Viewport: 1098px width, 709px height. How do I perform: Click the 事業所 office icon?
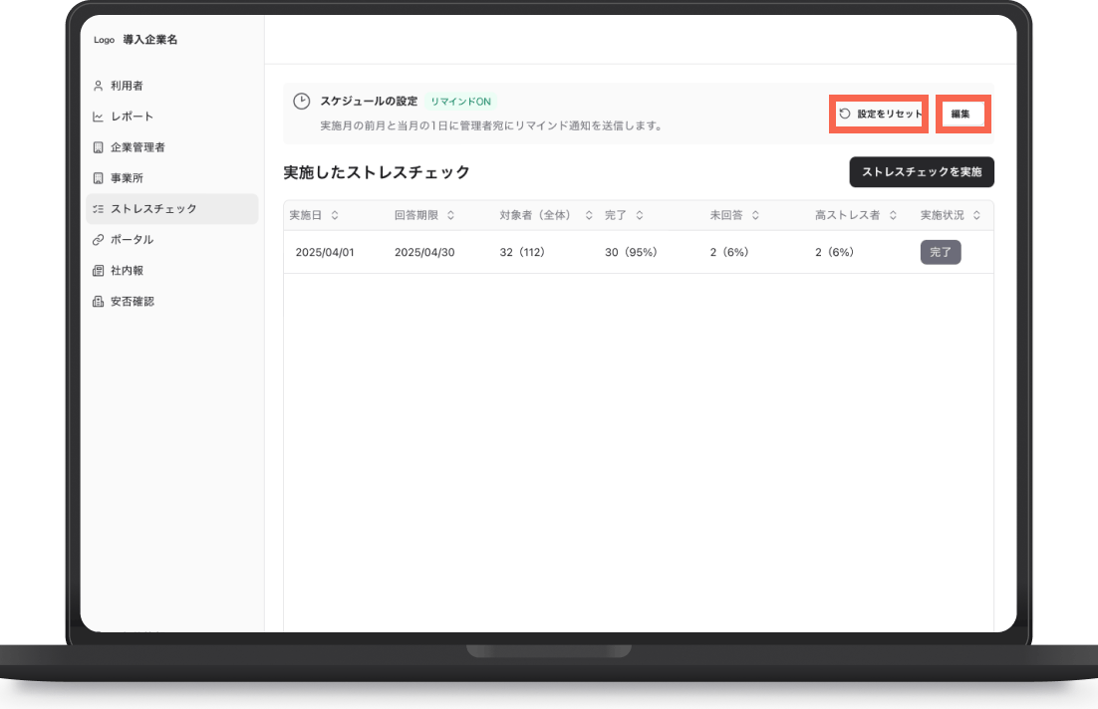tap(98, 178)
